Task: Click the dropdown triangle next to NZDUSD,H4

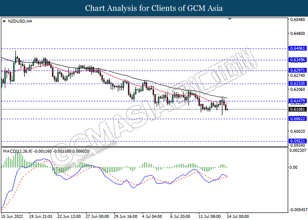Action: pyautogui.click(x=4, y=21)
